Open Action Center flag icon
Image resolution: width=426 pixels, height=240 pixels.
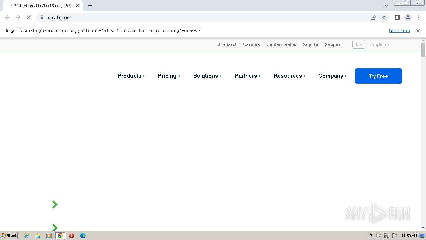click(x=394, y=236)
